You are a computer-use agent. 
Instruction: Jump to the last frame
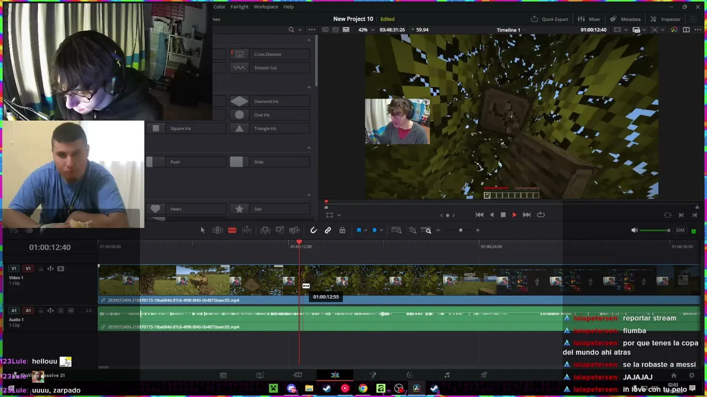527,215
